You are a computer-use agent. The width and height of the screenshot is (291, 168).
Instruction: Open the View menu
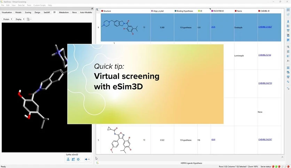(14, 5)
